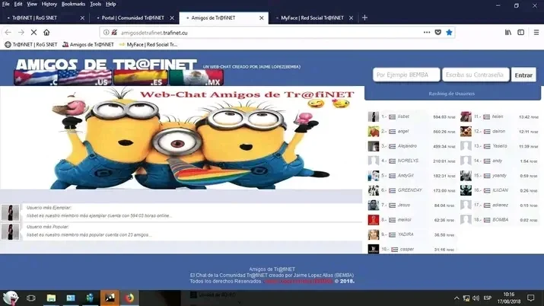
Task: Open the Tr@fiNET RoG SNET bookmark
Action: [x=31, y=44]
